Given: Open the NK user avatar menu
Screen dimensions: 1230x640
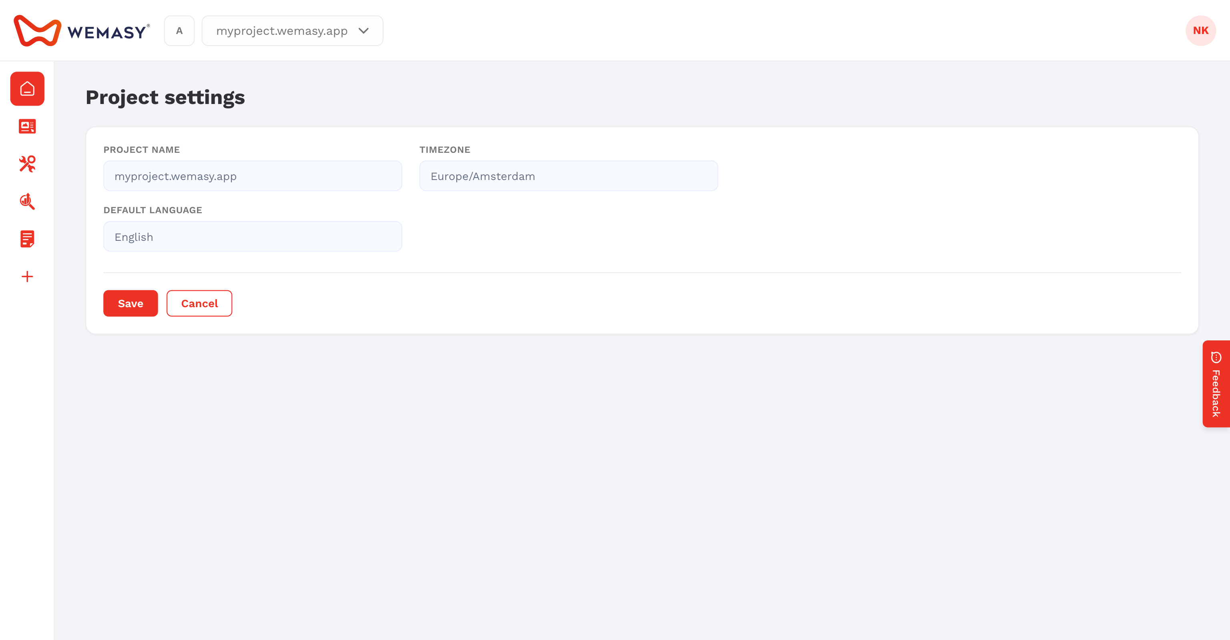Looking at the screenshot, I should [x=1200, y=30].
